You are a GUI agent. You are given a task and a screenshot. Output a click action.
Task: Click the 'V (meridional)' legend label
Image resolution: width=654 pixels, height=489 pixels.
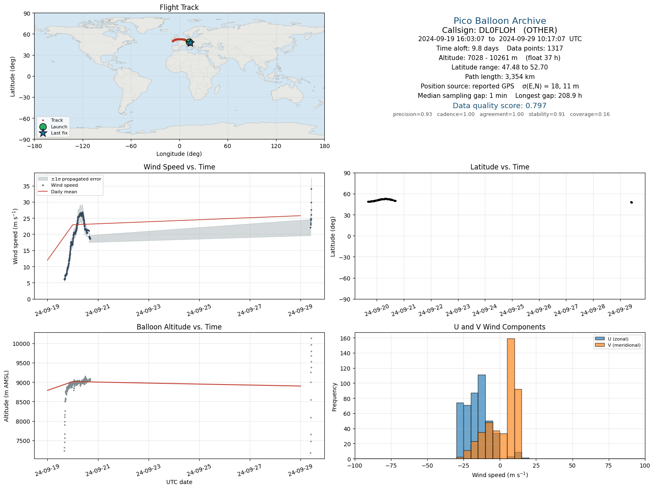(x=624, y=345)
